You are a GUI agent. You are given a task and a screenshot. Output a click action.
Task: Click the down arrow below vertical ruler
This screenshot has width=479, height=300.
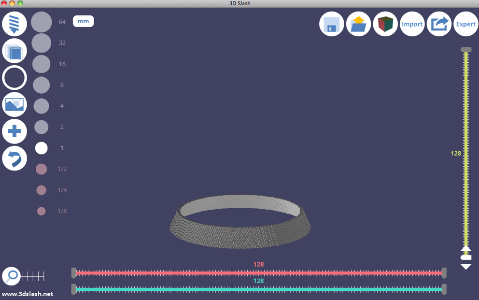point(466,267)
